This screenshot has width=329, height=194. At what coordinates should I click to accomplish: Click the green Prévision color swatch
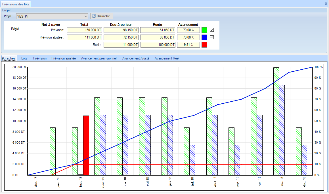(x=204, y=30)
